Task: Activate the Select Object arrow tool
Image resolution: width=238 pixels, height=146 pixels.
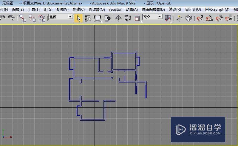Action: (x=78, y=18)
